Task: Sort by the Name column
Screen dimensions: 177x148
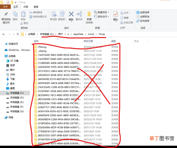Action: [58, 41]
